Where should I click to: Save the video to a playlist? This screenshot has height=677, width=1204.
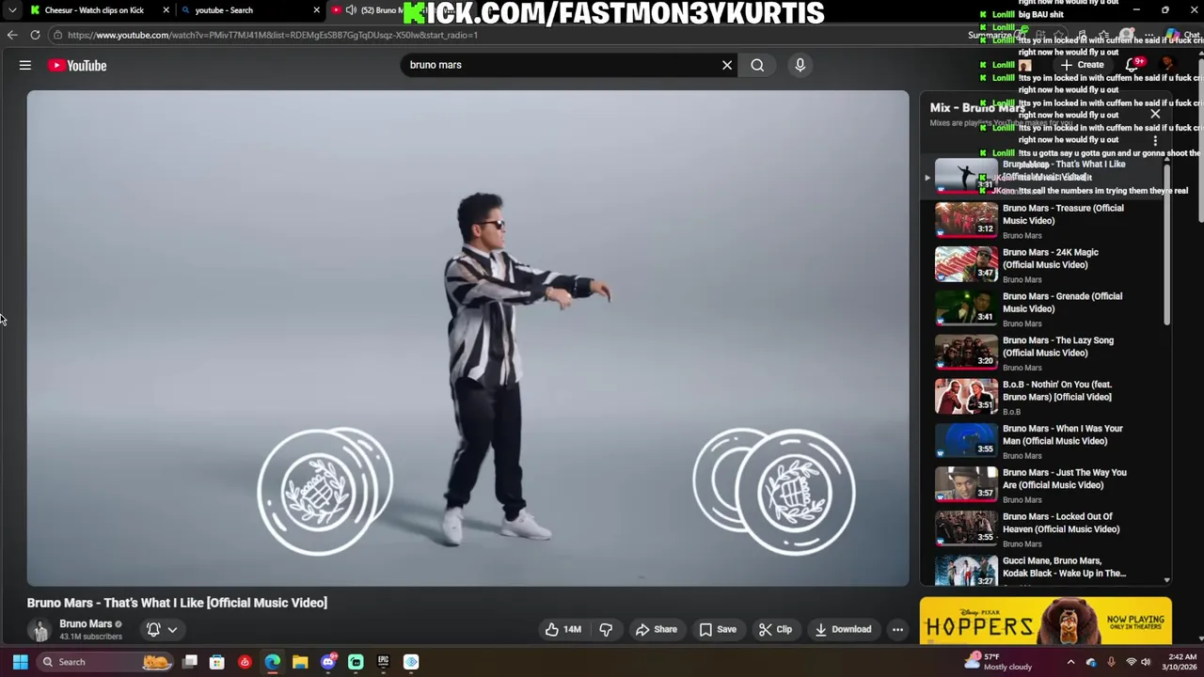[717, 629]
